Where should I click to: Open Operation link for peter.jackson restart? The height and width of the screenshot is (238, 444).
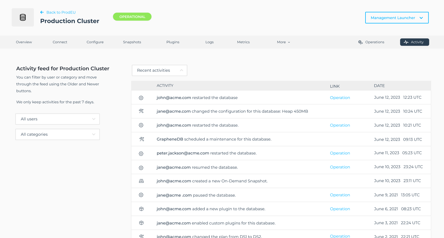click(340, 153)
